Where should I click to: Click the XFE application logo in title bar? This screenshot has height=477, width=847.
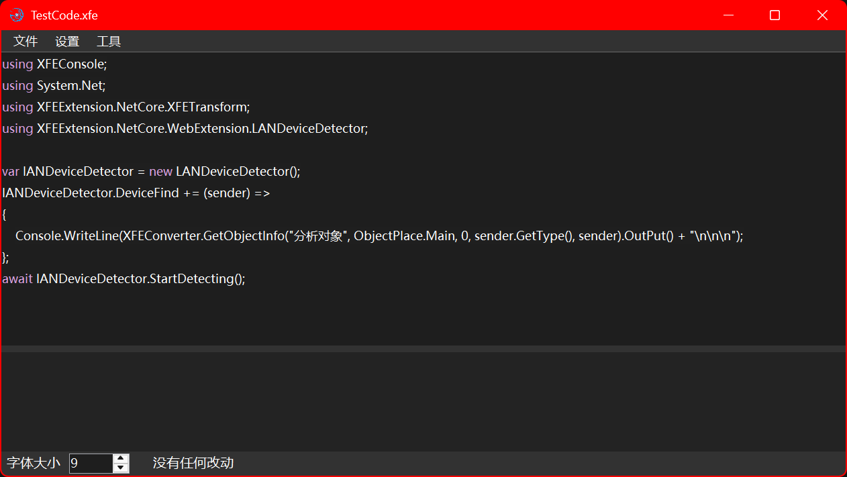[15, 15]
